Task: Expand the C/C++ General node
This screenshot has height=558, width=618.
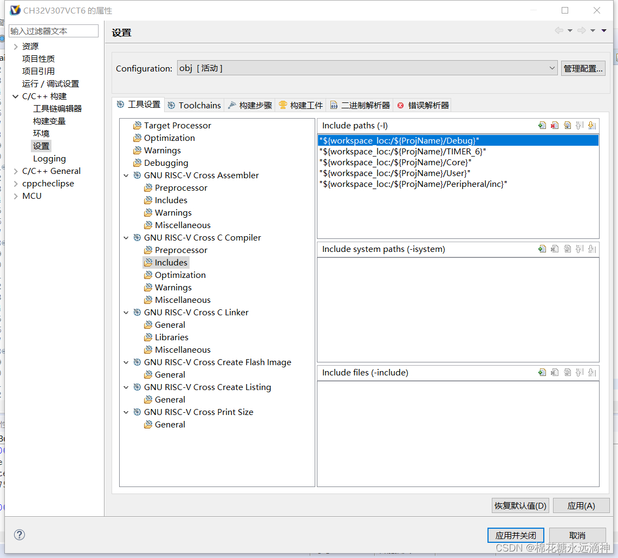Action: tap(16, 171)
